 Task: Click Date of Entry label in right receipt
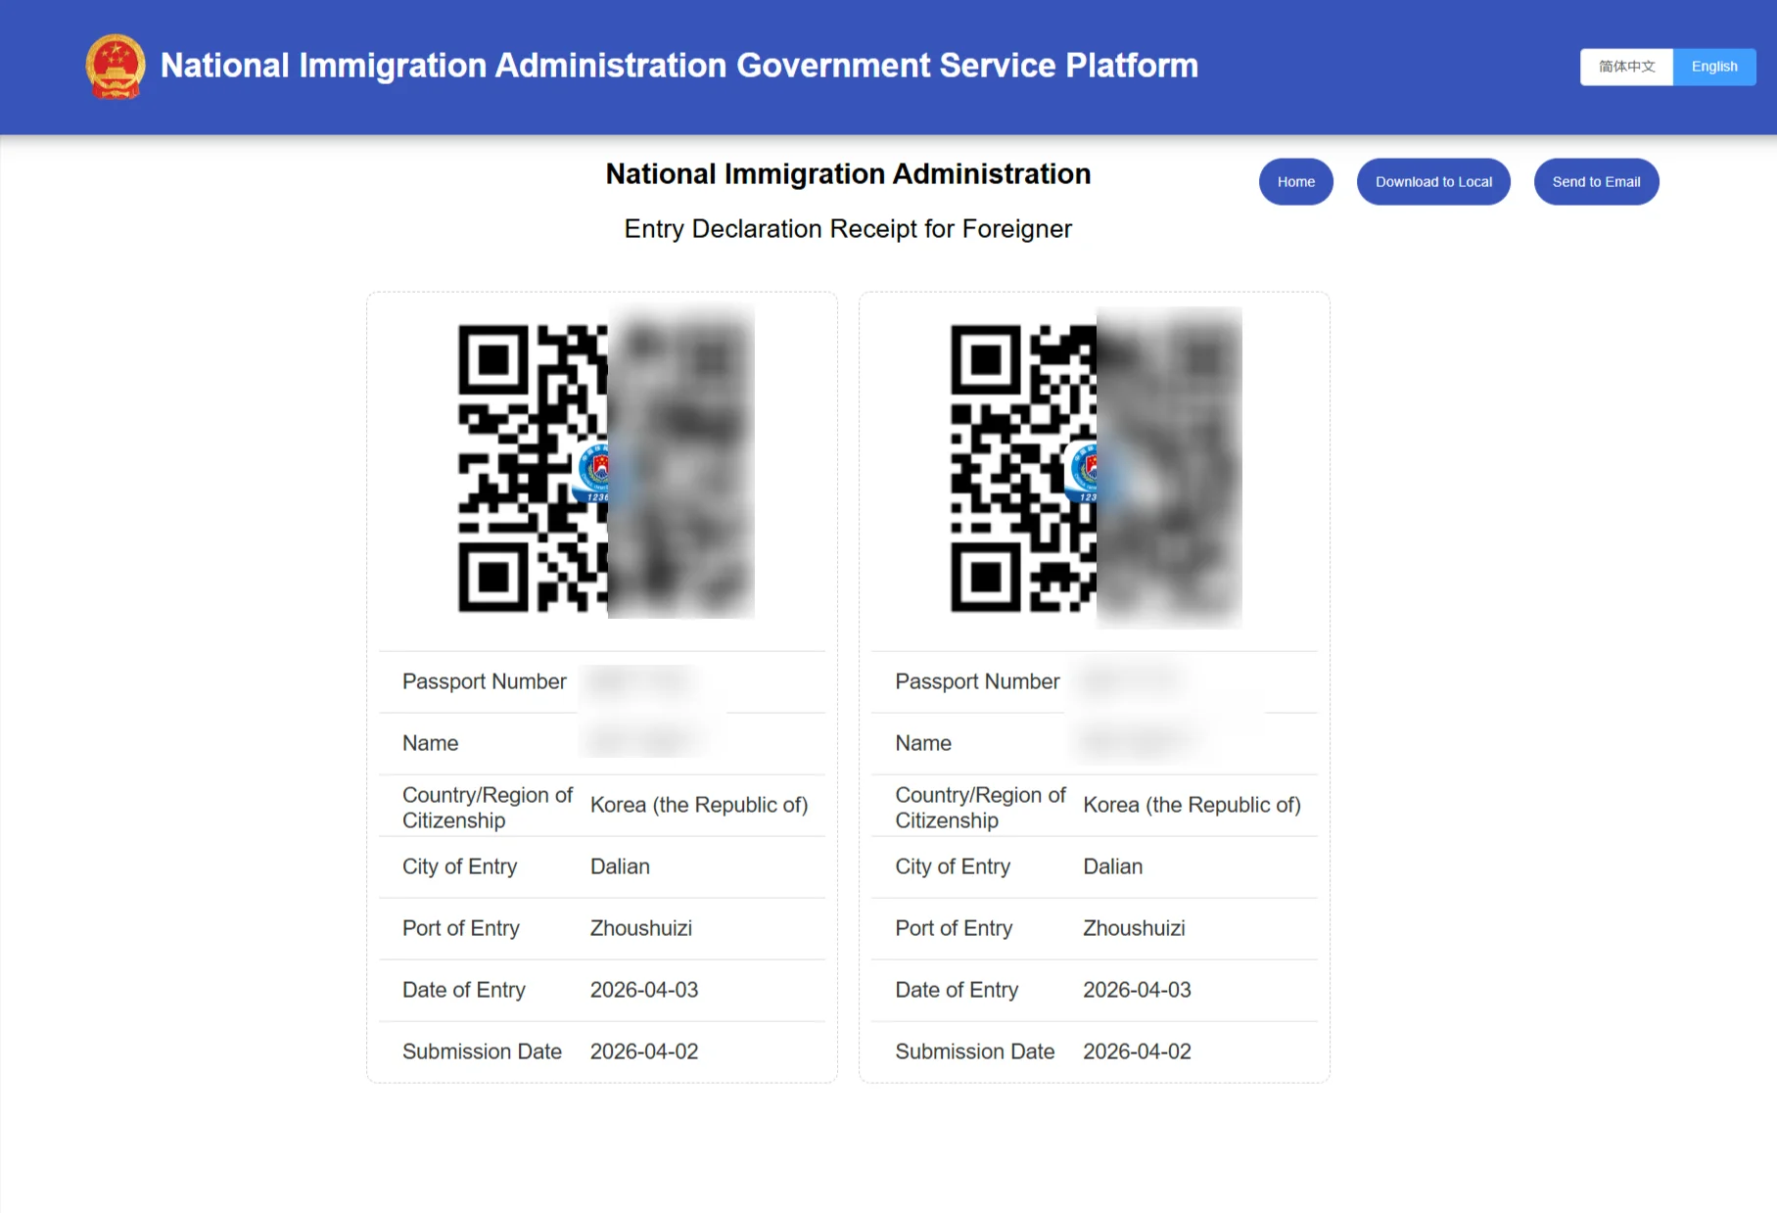[x=957, y=990]
